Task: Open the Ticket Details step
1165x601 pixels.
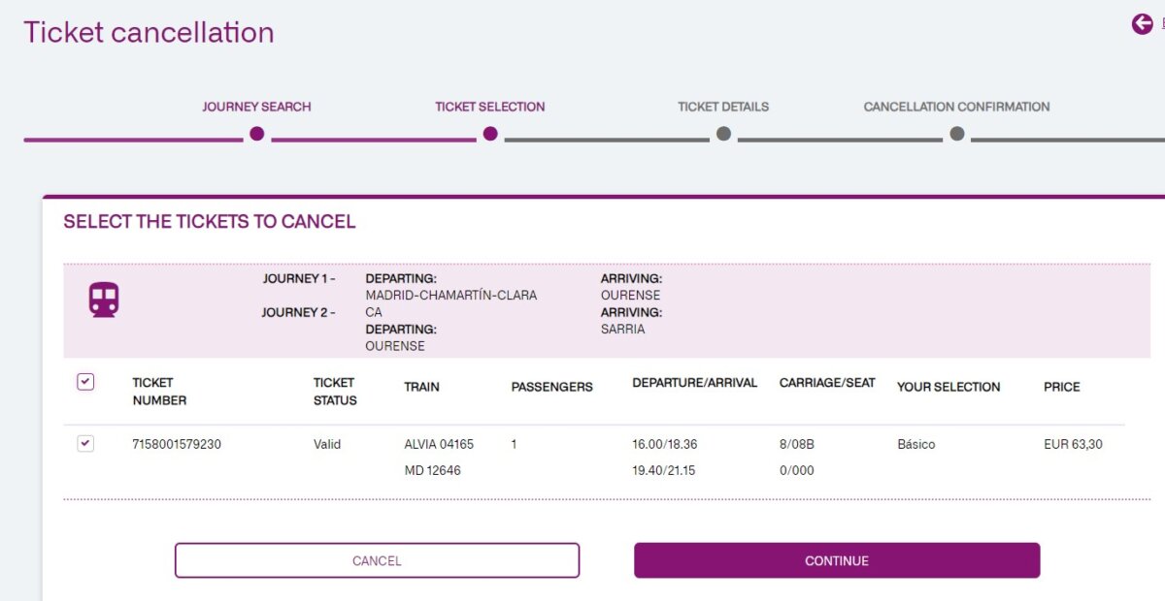Action: [x=723, y=107]
